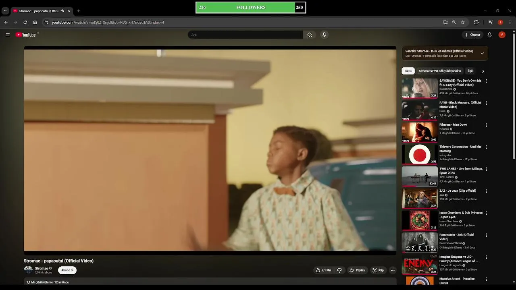Open options for Imagine Dragons Enemy
The width and height of the screenshot is (516, 290).
coord(486,257)
